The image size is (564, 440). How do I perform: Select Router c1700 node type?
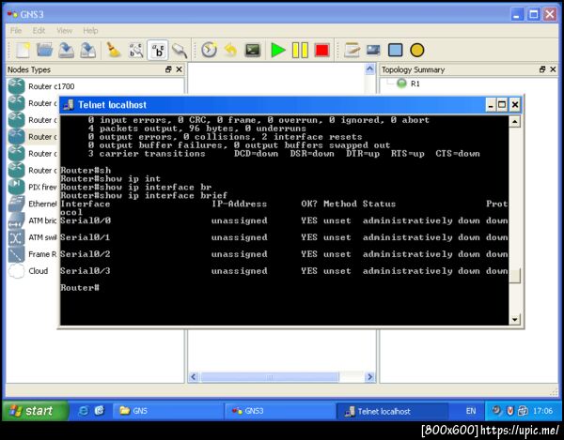52,86
